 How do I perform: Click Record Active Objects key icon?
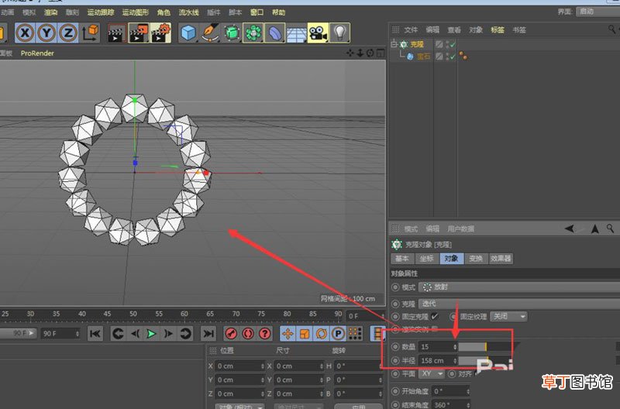pyautogui.click(x=231, y=334)
